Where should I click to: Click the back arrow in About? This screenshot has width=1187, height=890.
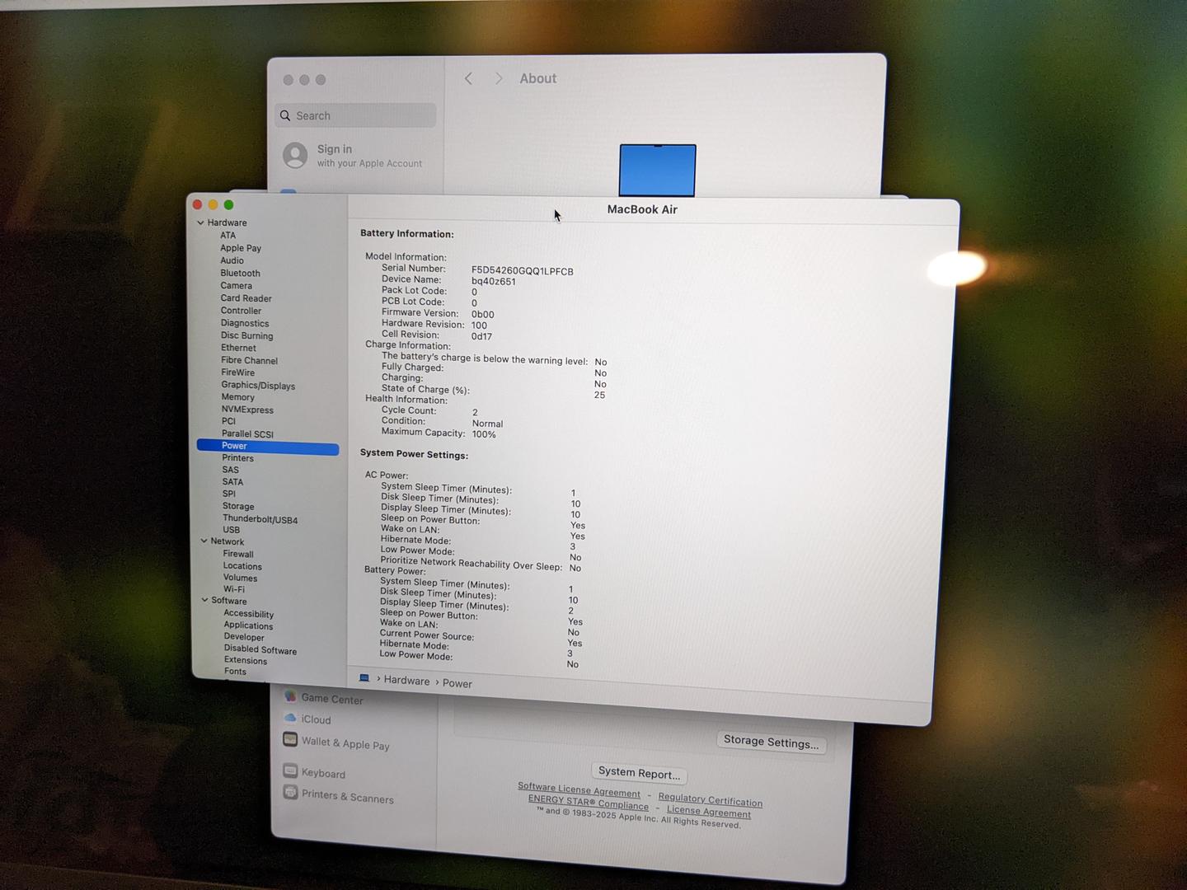click(x=468, y=78)
